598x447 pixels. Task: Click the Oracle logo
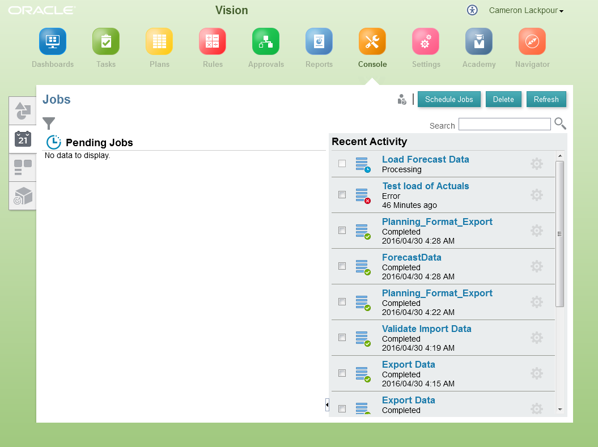[x=42, y=10]
